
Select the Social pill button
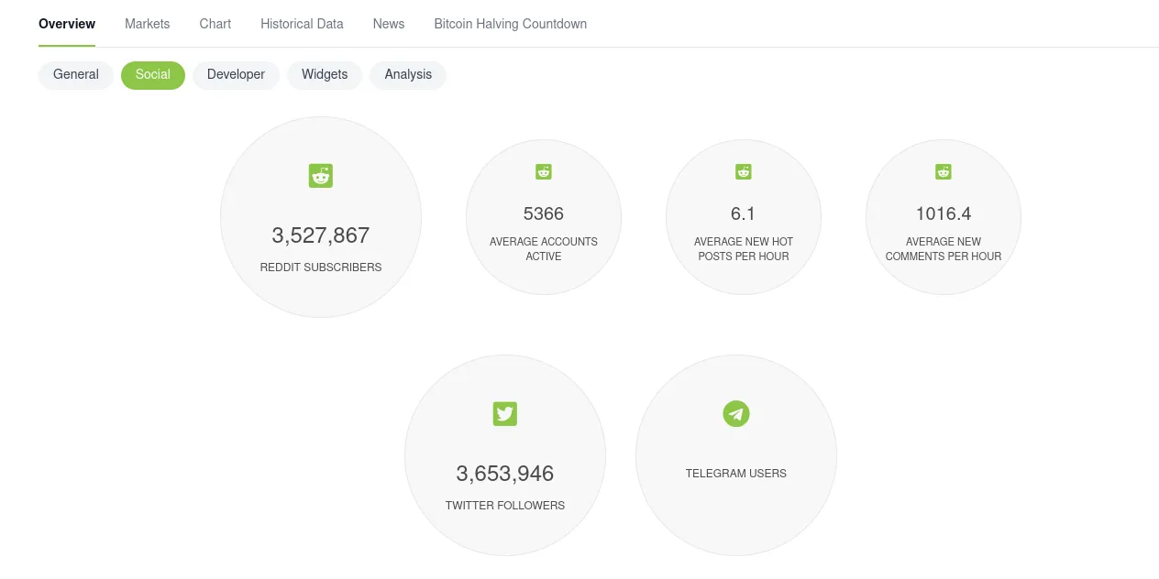(x=153, y=75)
